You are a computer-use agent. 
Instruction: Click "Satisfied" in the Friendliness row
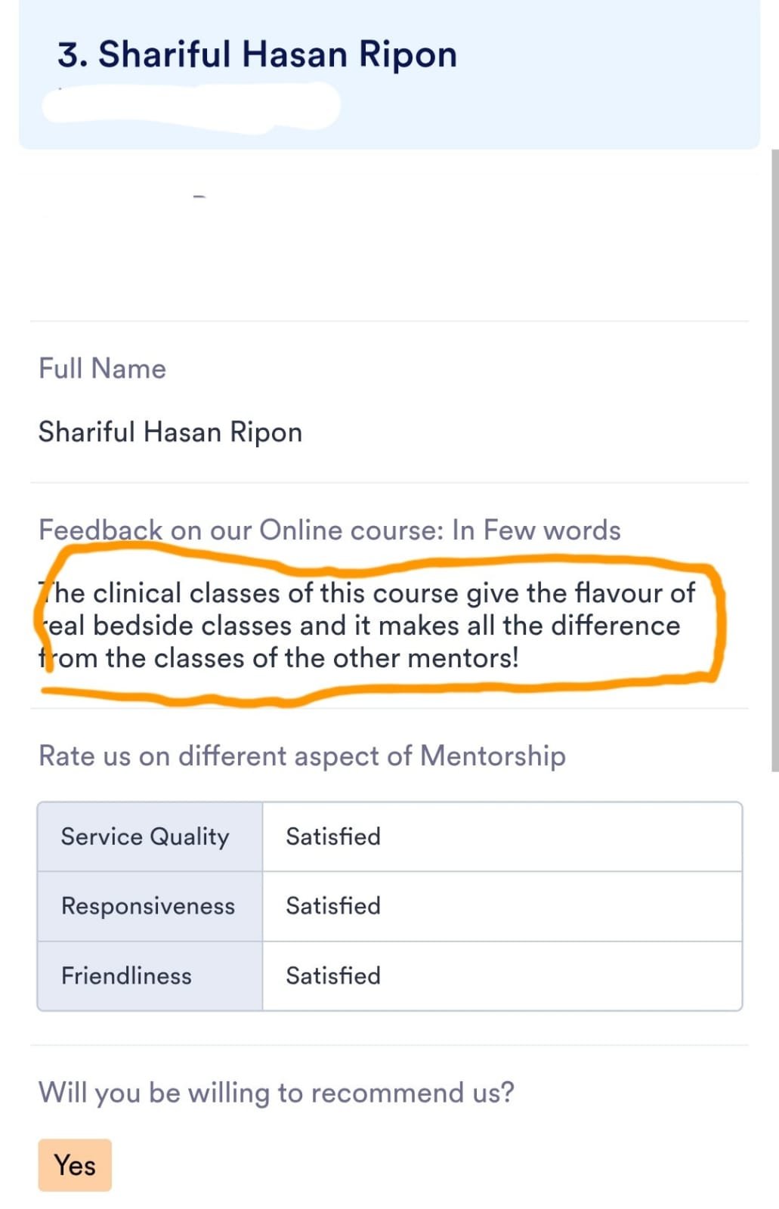[x=333, y=976]
